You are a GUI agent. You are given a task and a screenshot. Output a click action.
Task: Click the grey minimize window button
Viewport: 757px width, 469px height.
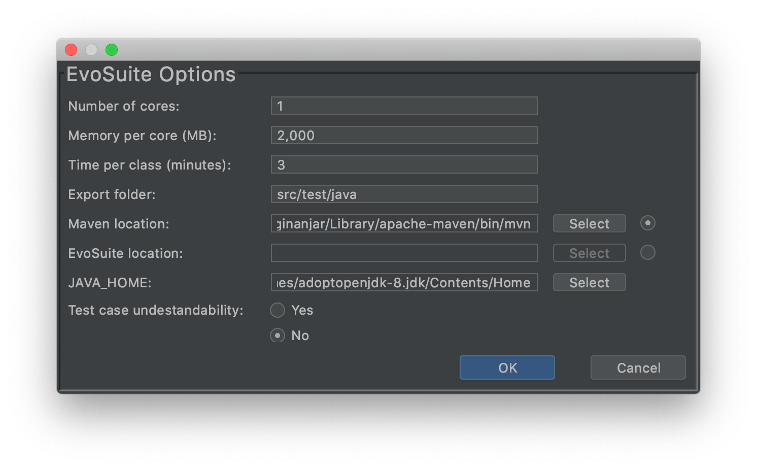coord(91,50)
